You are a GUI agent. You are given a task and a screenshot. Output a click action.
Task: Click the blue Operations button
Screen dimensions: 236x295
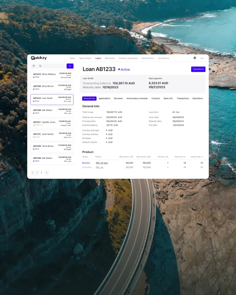tap(198, 69)
